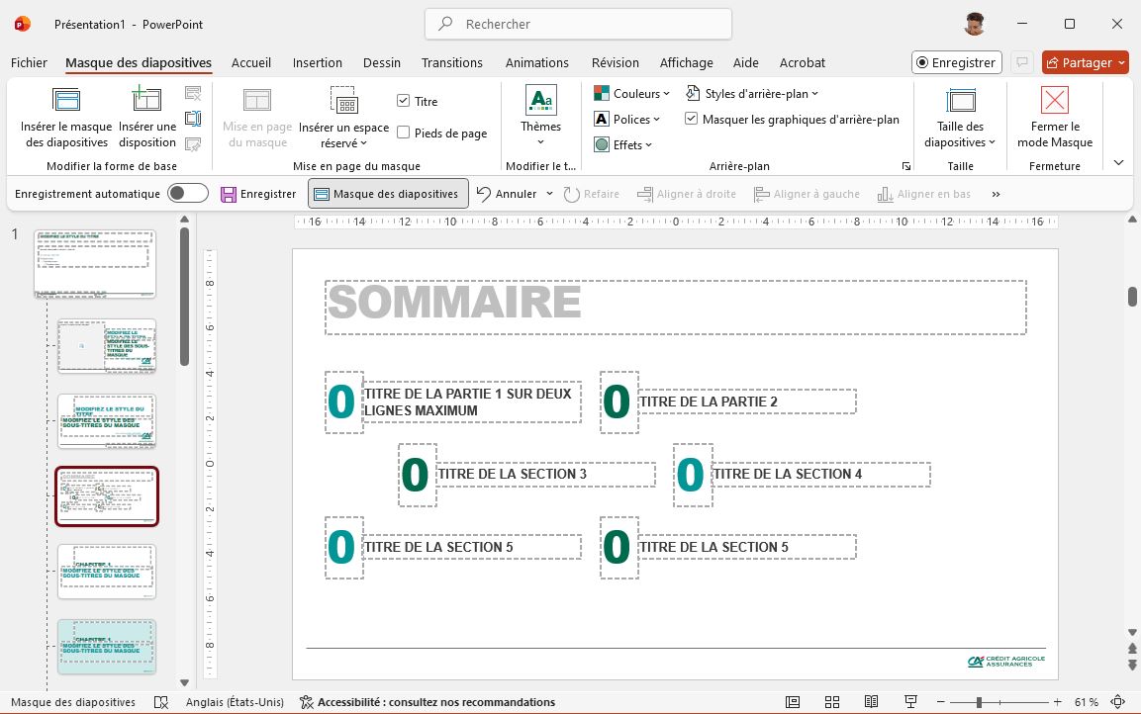This screenshot has width=1141, height=714.
Task: Switch to Slide Sorter view in status bar
Action: point(831,701)
